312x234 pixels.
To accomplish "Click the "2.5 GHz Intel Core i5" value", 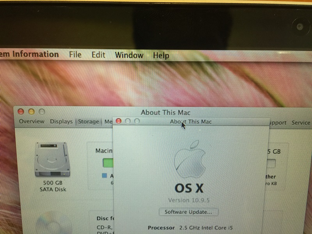I will [x=206, y=228].
